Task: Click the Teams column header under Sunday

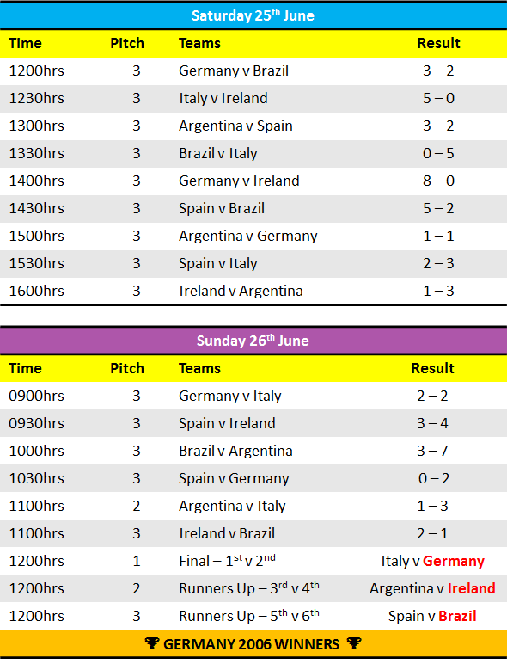Action: (199, 368)
